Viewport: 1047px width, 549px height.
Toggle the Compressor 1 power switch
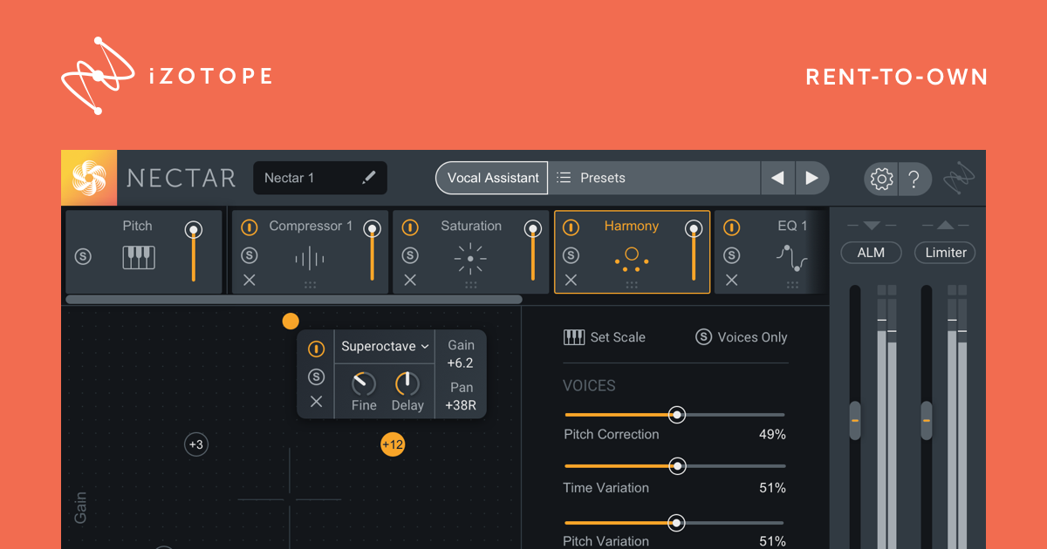click(249, 227)
